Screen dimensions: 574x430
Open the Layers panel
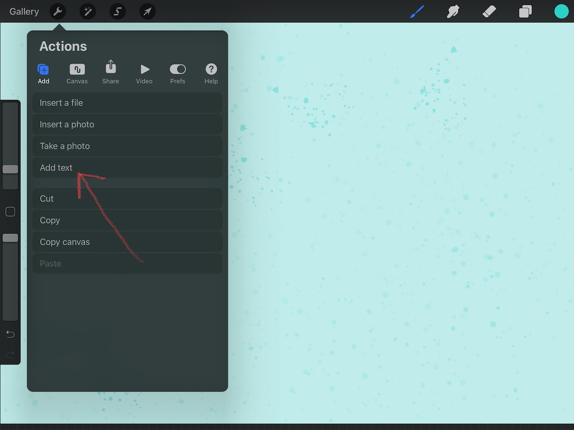(525, 11)
